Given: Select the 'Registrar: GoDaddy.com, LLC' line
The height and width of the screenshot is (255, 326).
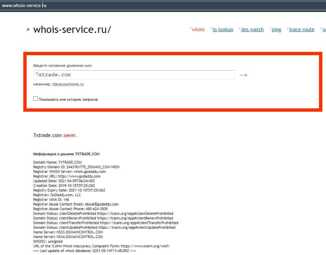Looking at the screenshot, I should coord(57,195).
